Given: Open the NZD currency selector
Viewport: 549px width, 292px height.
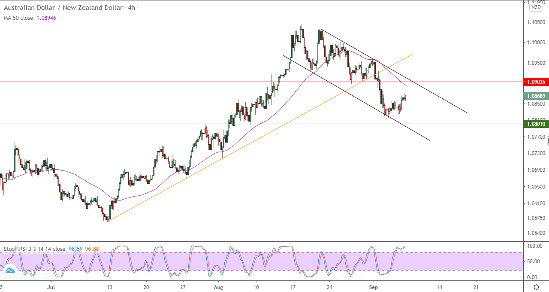Looking at the screenshot, I should (x=536, y=7).
